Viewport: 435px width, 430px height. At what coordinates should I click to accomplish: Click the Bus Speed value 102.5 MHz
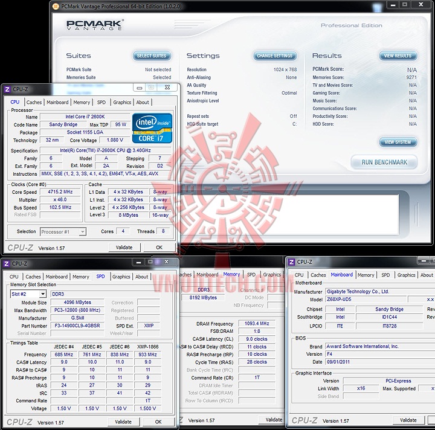pos(60,207)
